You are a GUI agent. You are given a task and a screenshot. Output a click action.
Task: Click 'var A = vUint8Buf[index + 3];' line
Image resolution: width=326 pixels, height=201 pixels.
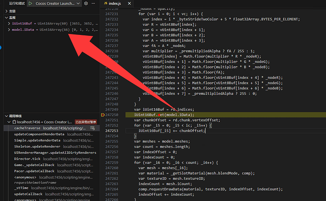pyautogui.click(x=174, y=40)
